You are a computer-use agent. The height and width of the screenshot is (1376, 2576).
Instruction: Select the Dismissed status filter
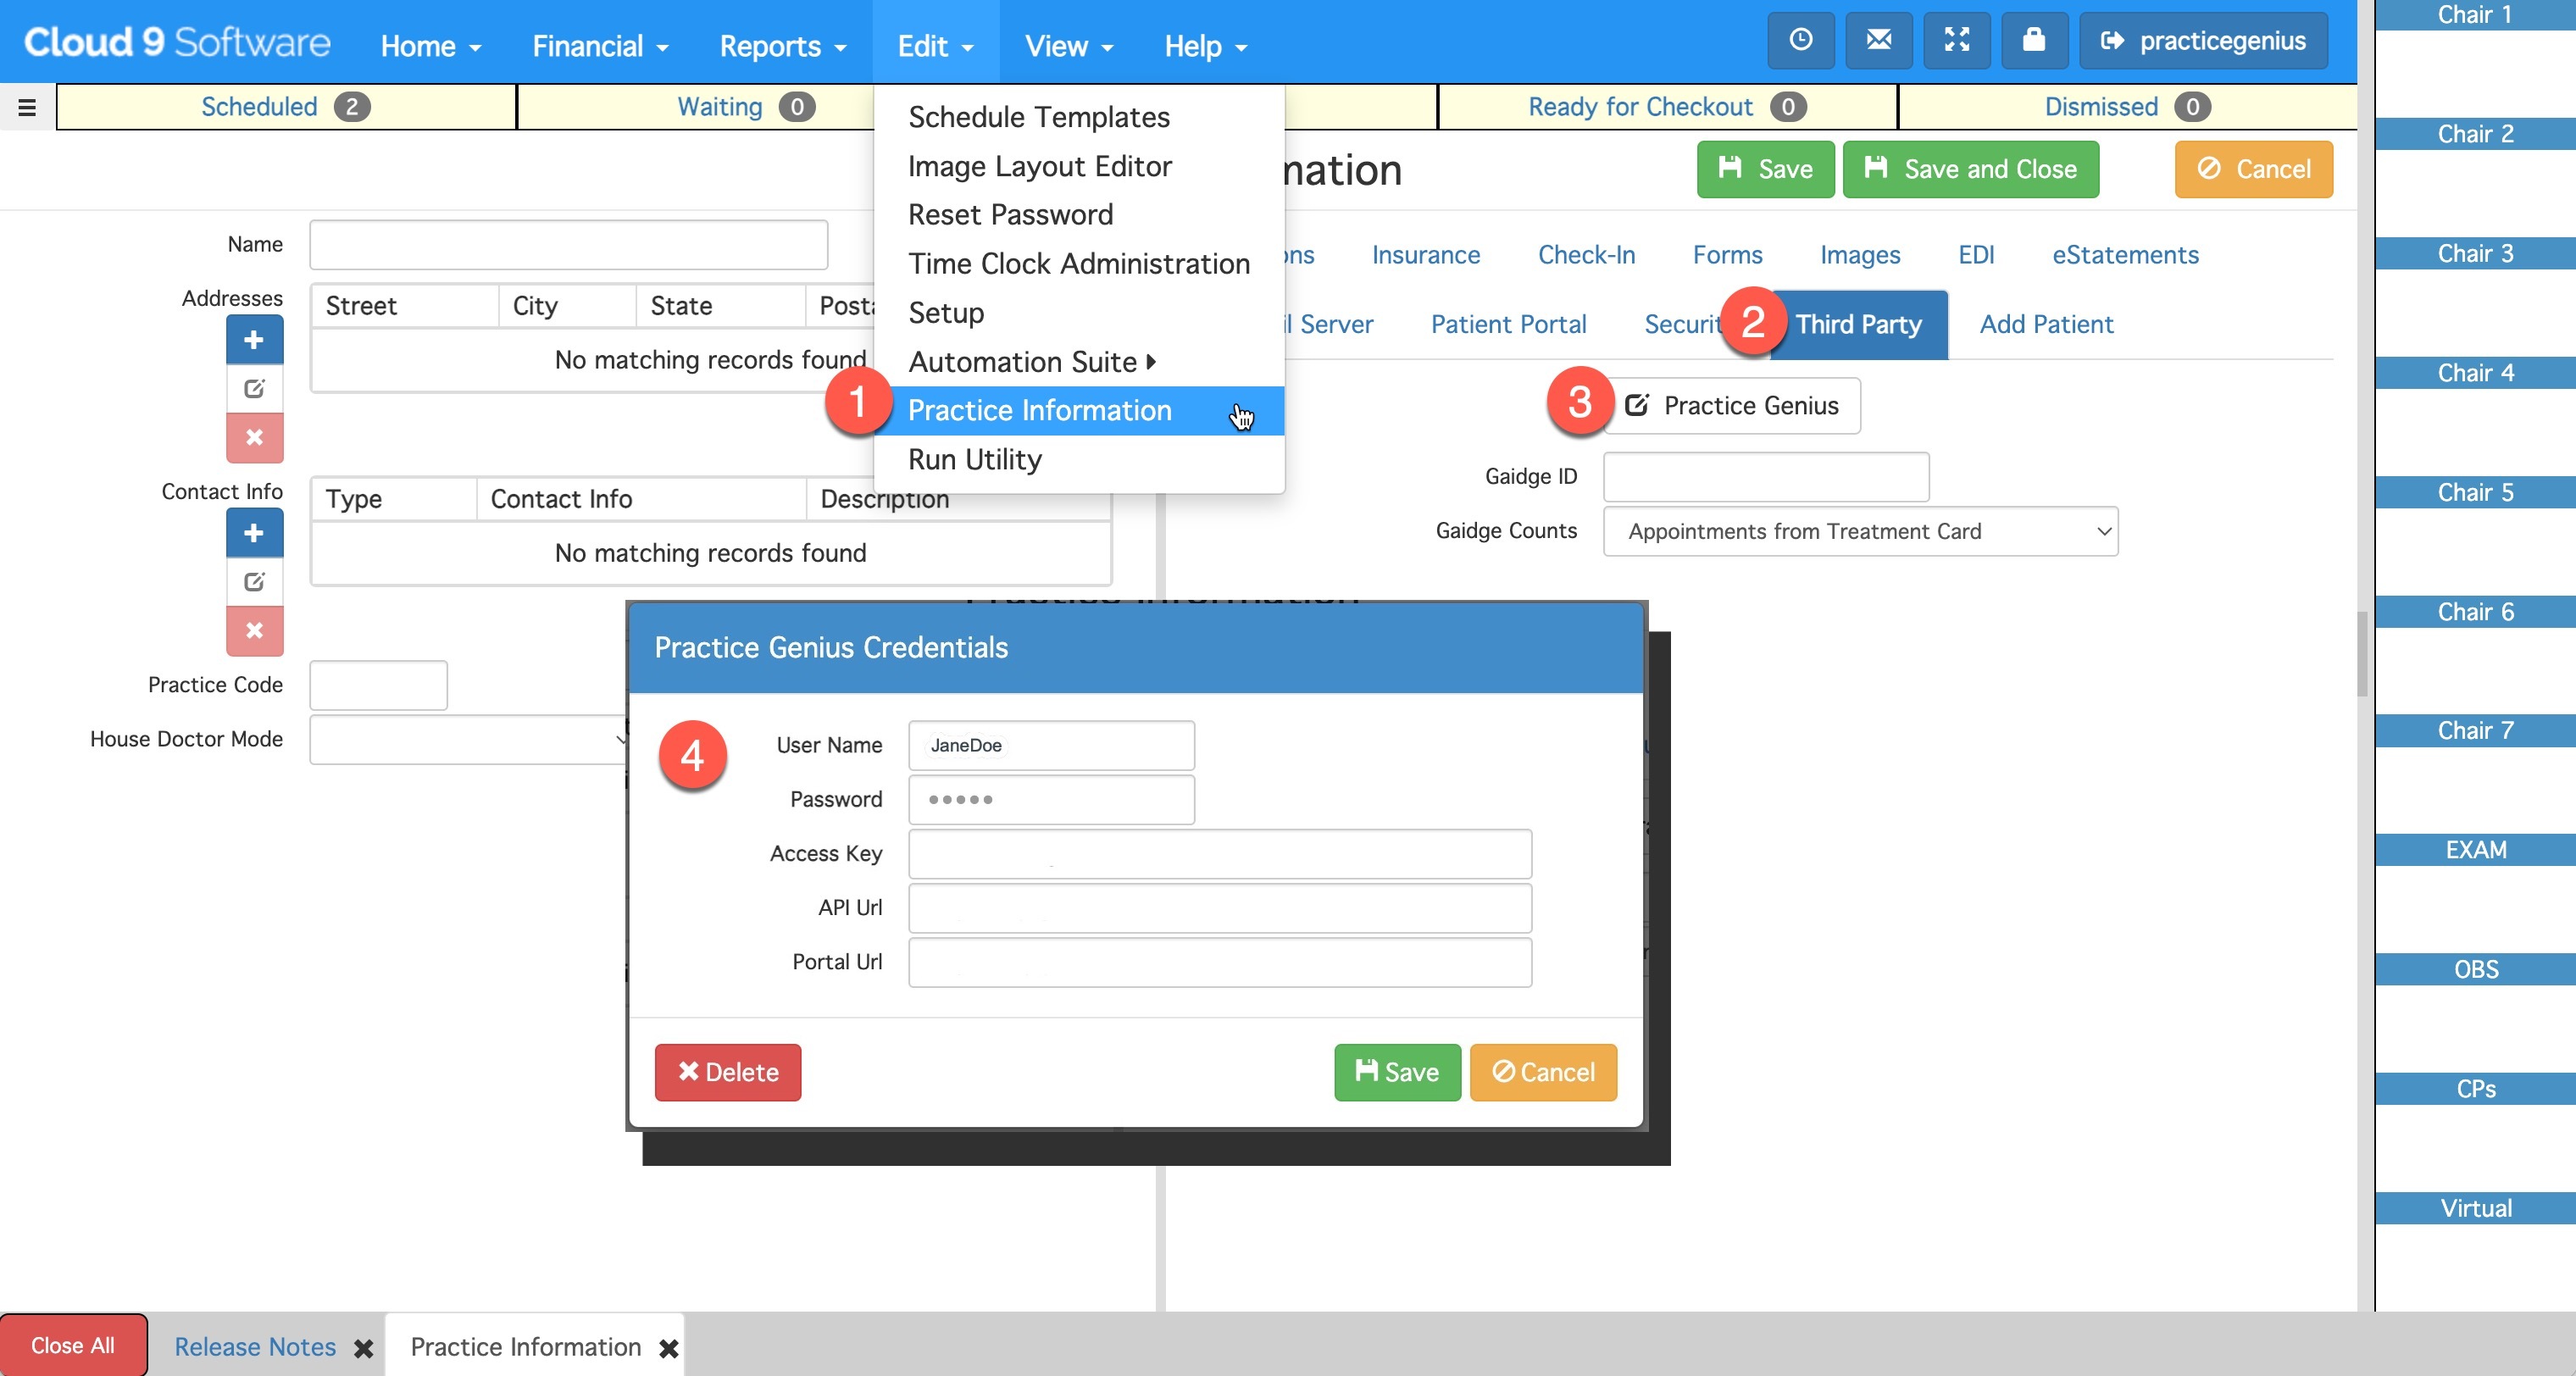pyautogui.click(x=2127, y=107)
